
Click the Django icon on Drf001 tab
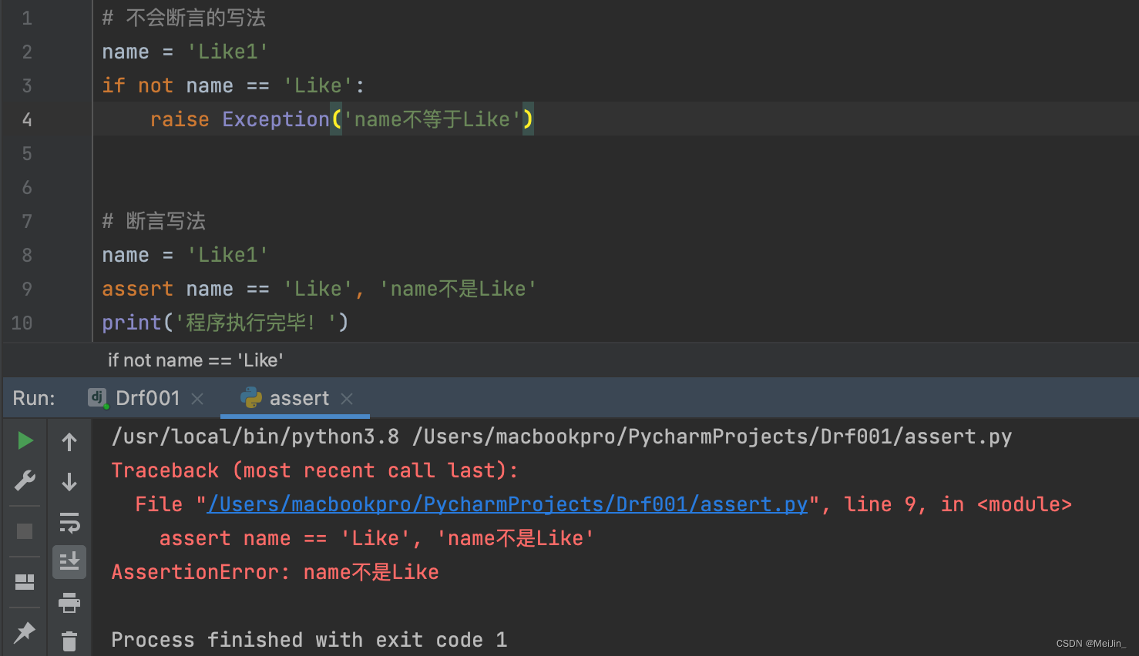97,398
